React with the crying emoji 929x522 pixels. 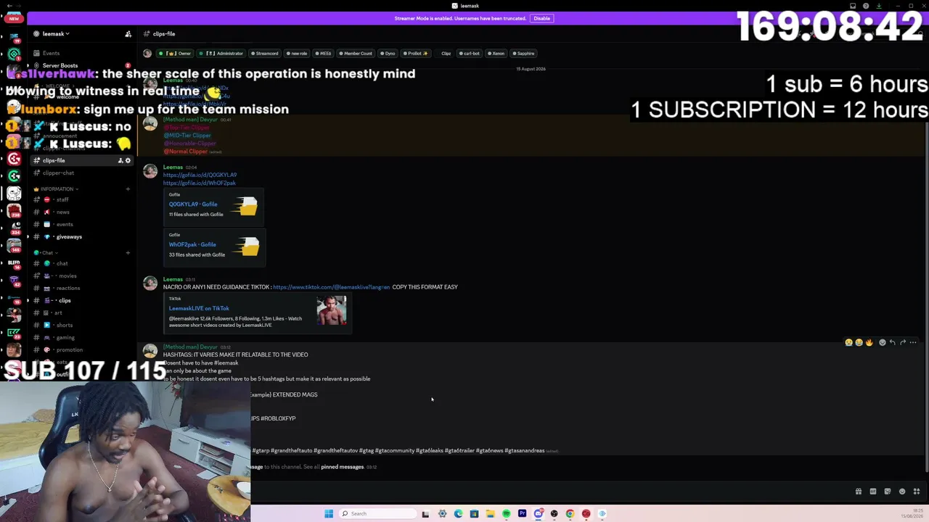pos(848,342)
